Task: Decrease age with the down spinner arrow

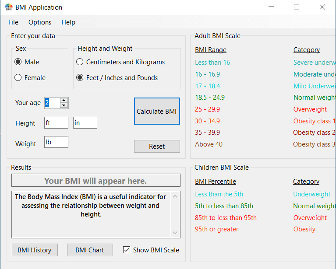Action: pos(64,105)
